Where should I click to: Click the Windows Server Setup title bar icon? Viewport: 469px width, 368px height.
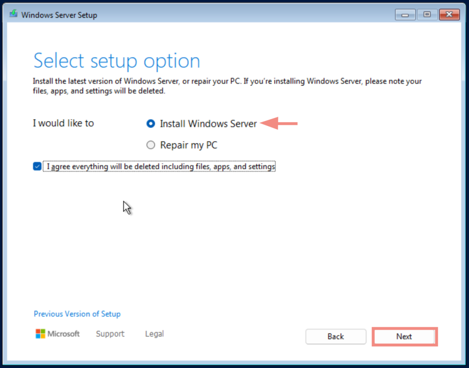(x=13, y=14)
